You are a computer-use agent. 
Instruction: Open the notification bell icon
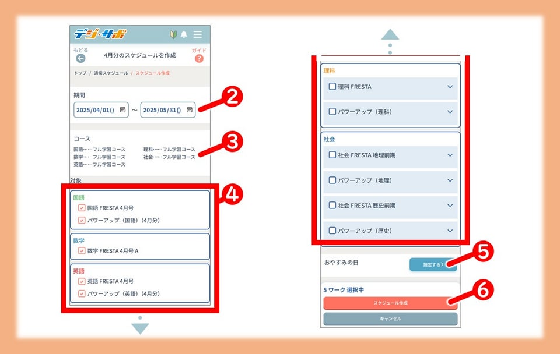point(184,34)
